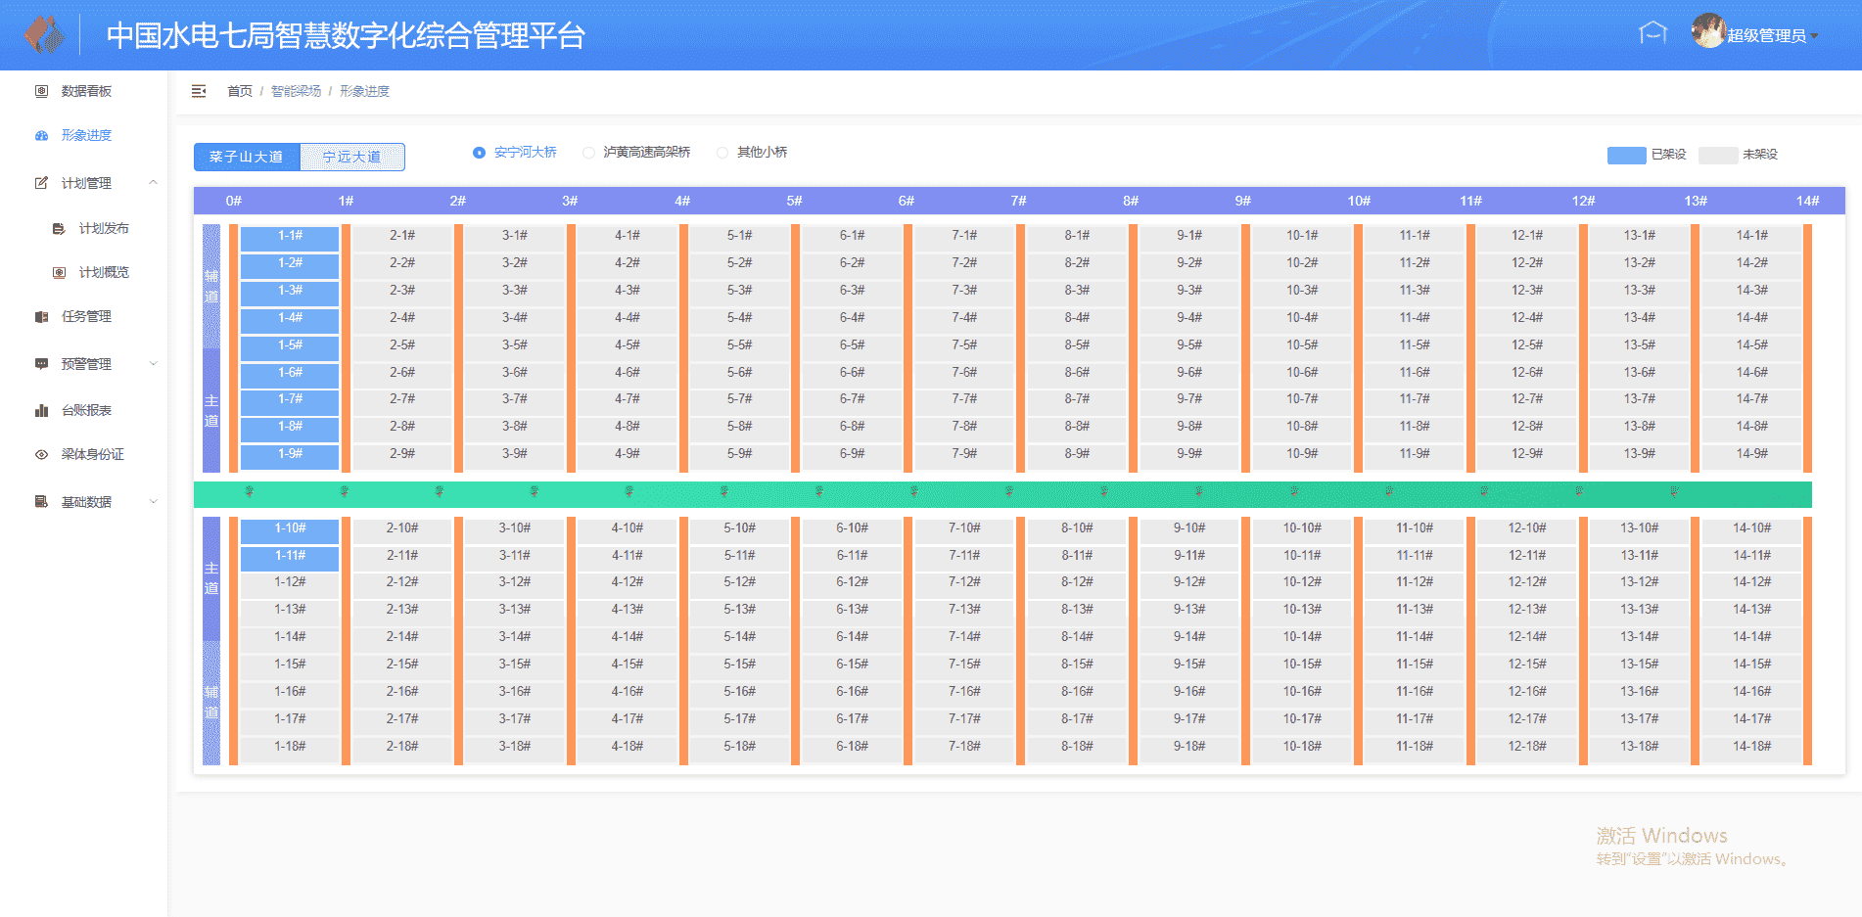1862x917 pixels.
Task: Open 计划概览 in the sidebar
Action: point(104,272)
